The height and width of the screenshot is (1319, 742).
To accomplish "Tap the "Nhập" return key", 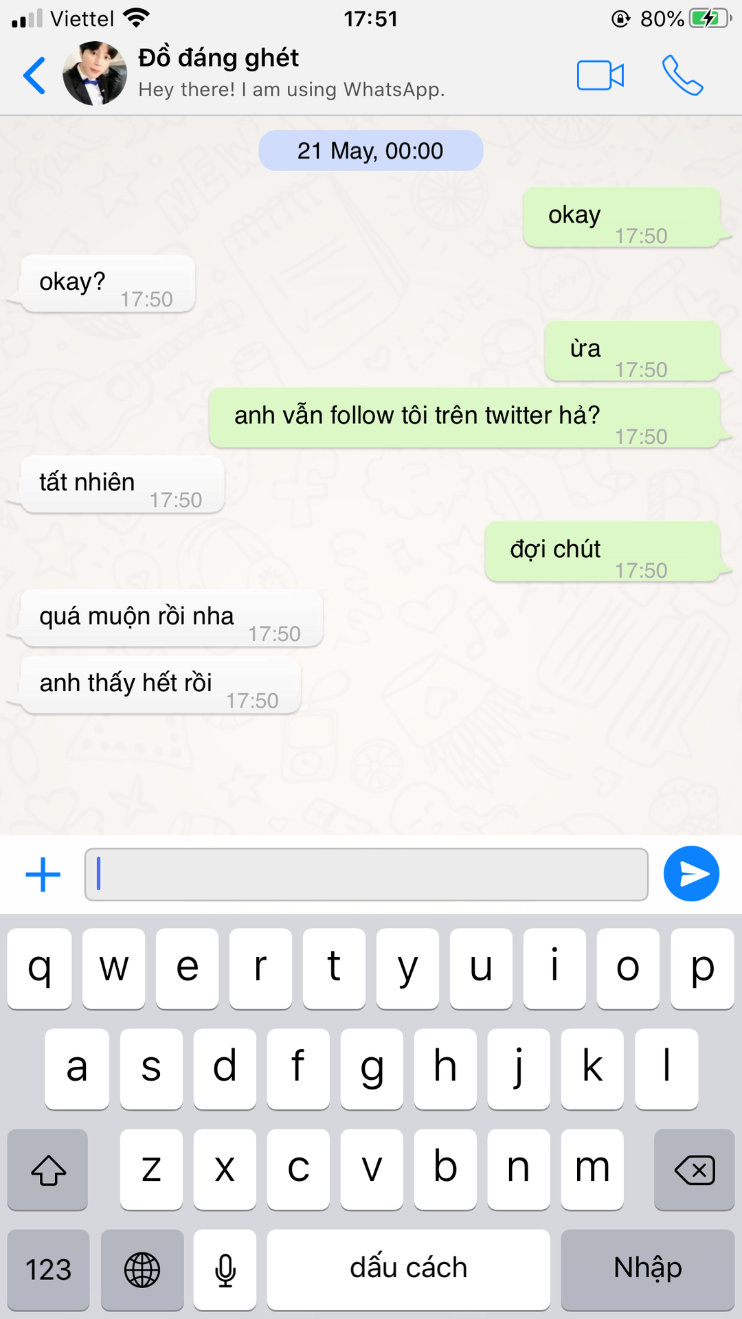I will click(x=648, y=1270).
